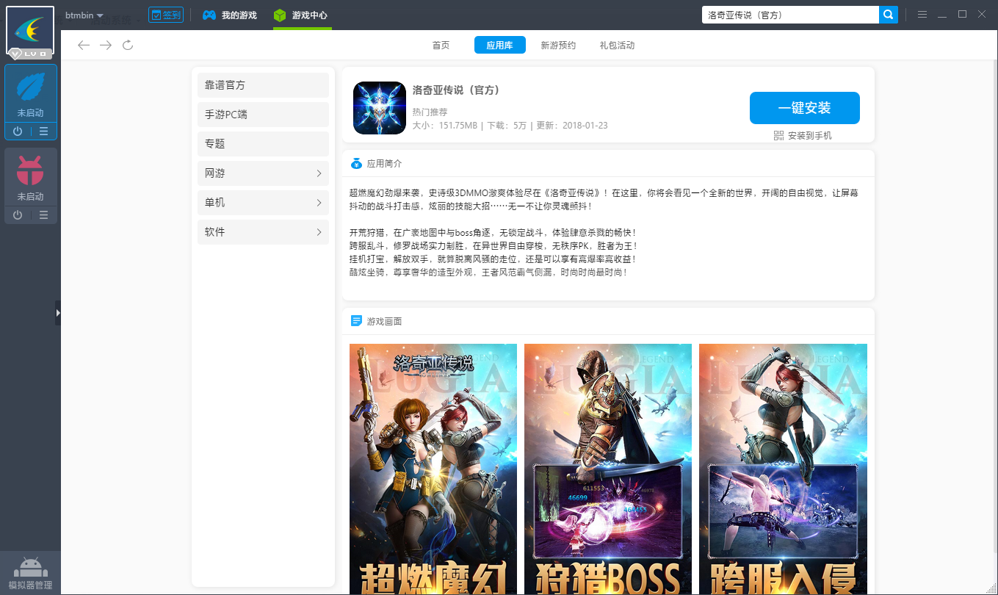The height and width of the screenshot is (595, 998).
Task: Open menu of the blue leaf emulator
Action: tap(44, 131)
